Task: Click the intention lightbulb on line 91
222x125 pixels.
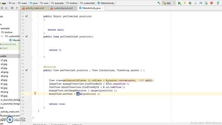Action: pos(35,93)
